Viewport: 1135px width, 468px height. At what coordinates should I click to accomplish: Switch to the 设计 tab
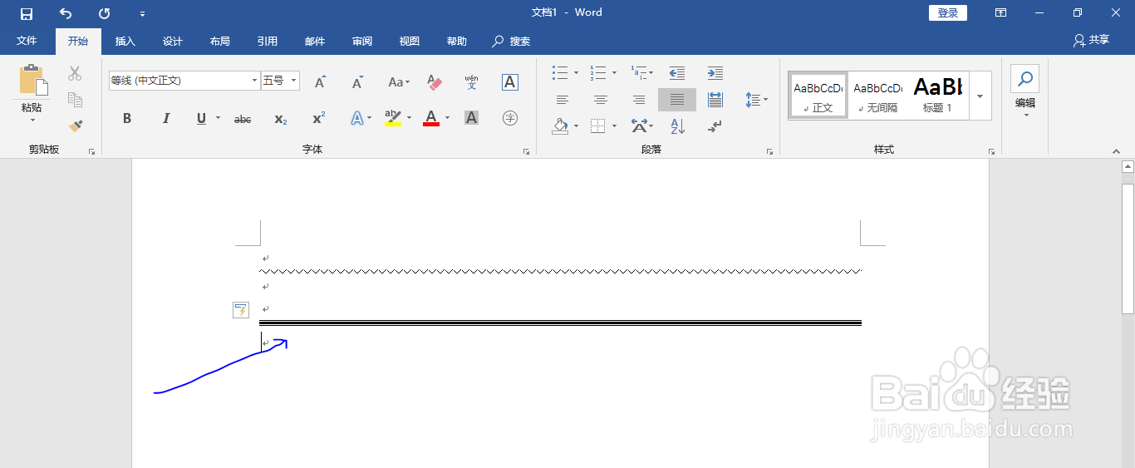pos(172,42)
